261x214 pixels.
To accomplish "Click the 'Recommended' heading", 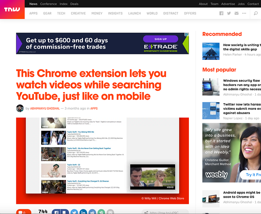I will (222, 34).
